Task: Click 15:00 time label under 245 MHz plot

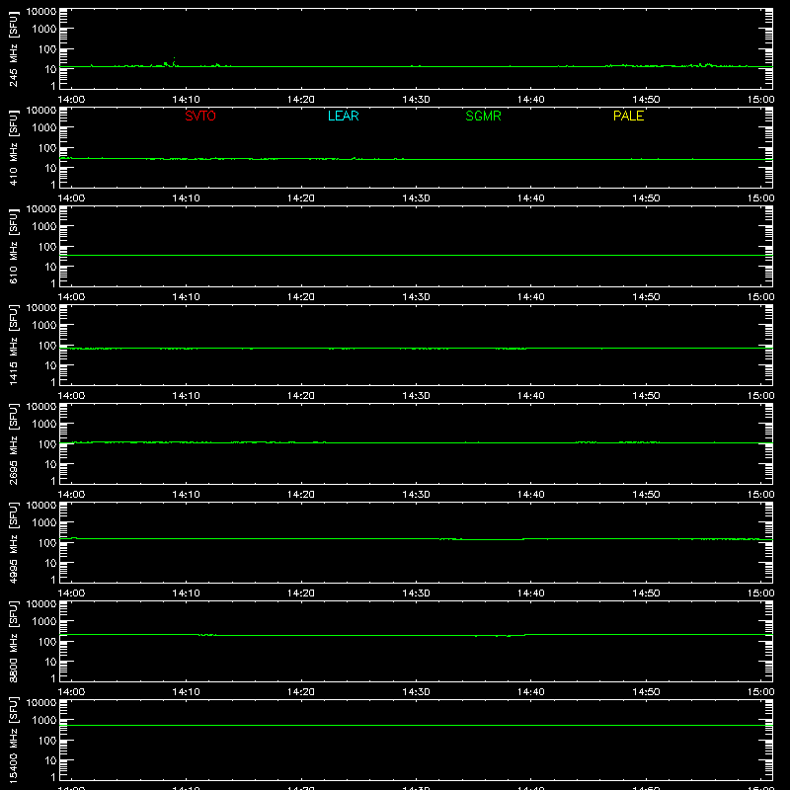Action: click(x=760, y=100)
